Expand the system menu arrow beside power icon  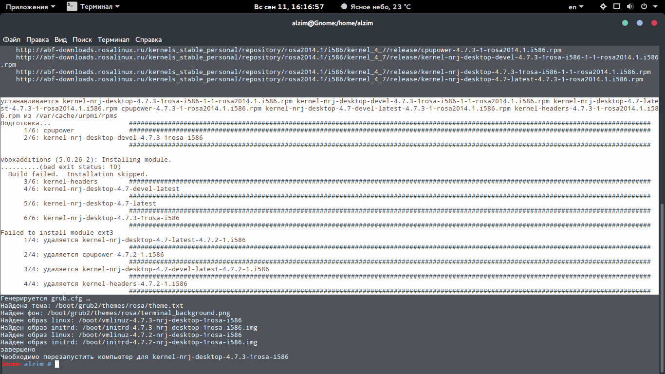[x=655, y=7]
